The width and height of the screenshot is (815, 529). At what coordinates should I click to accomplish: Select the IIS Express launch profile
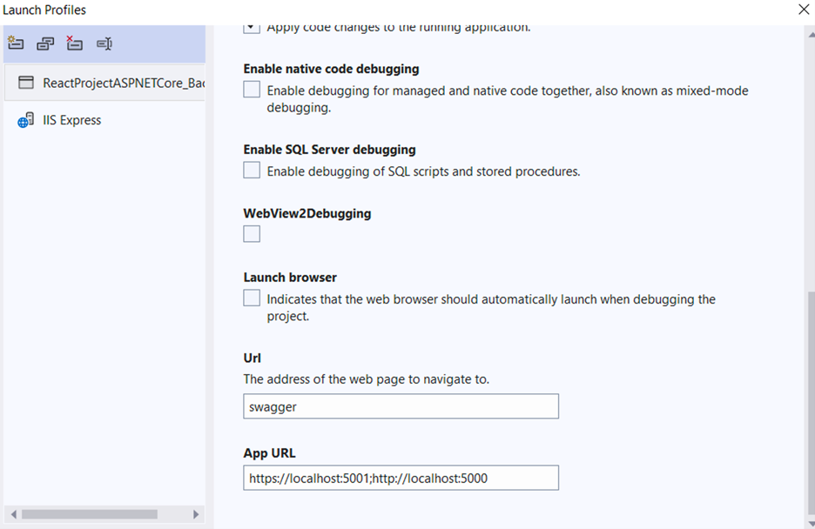71,121
